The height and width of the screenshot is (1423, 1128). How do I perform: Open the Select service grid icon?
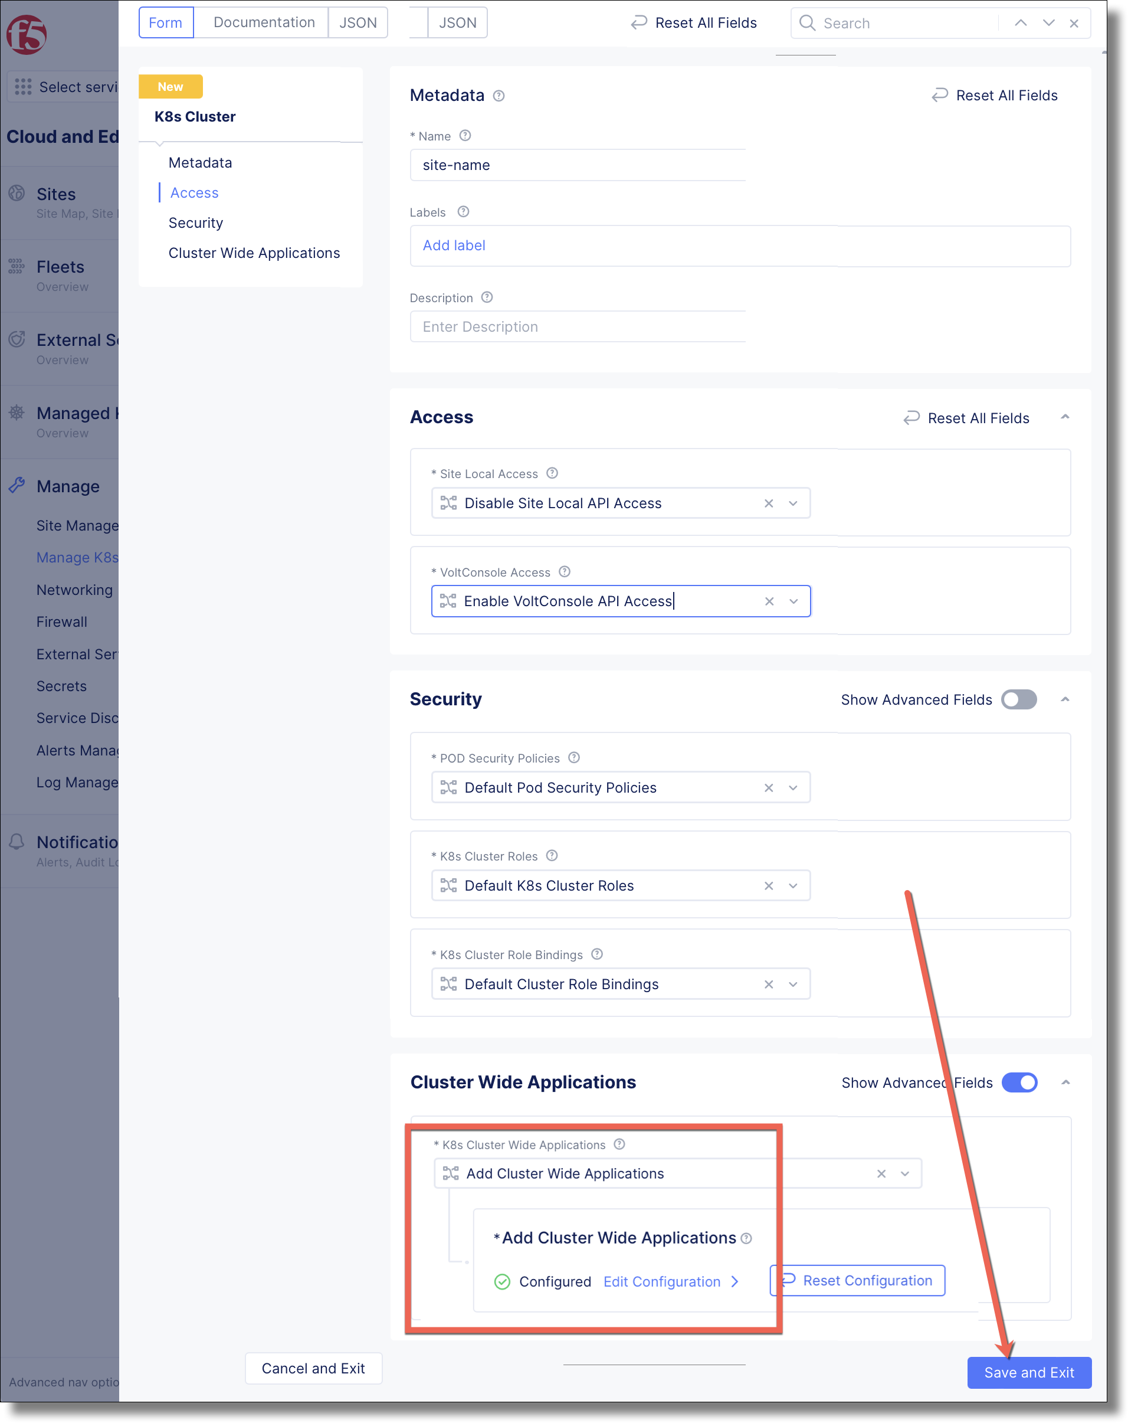pos(23,87)
